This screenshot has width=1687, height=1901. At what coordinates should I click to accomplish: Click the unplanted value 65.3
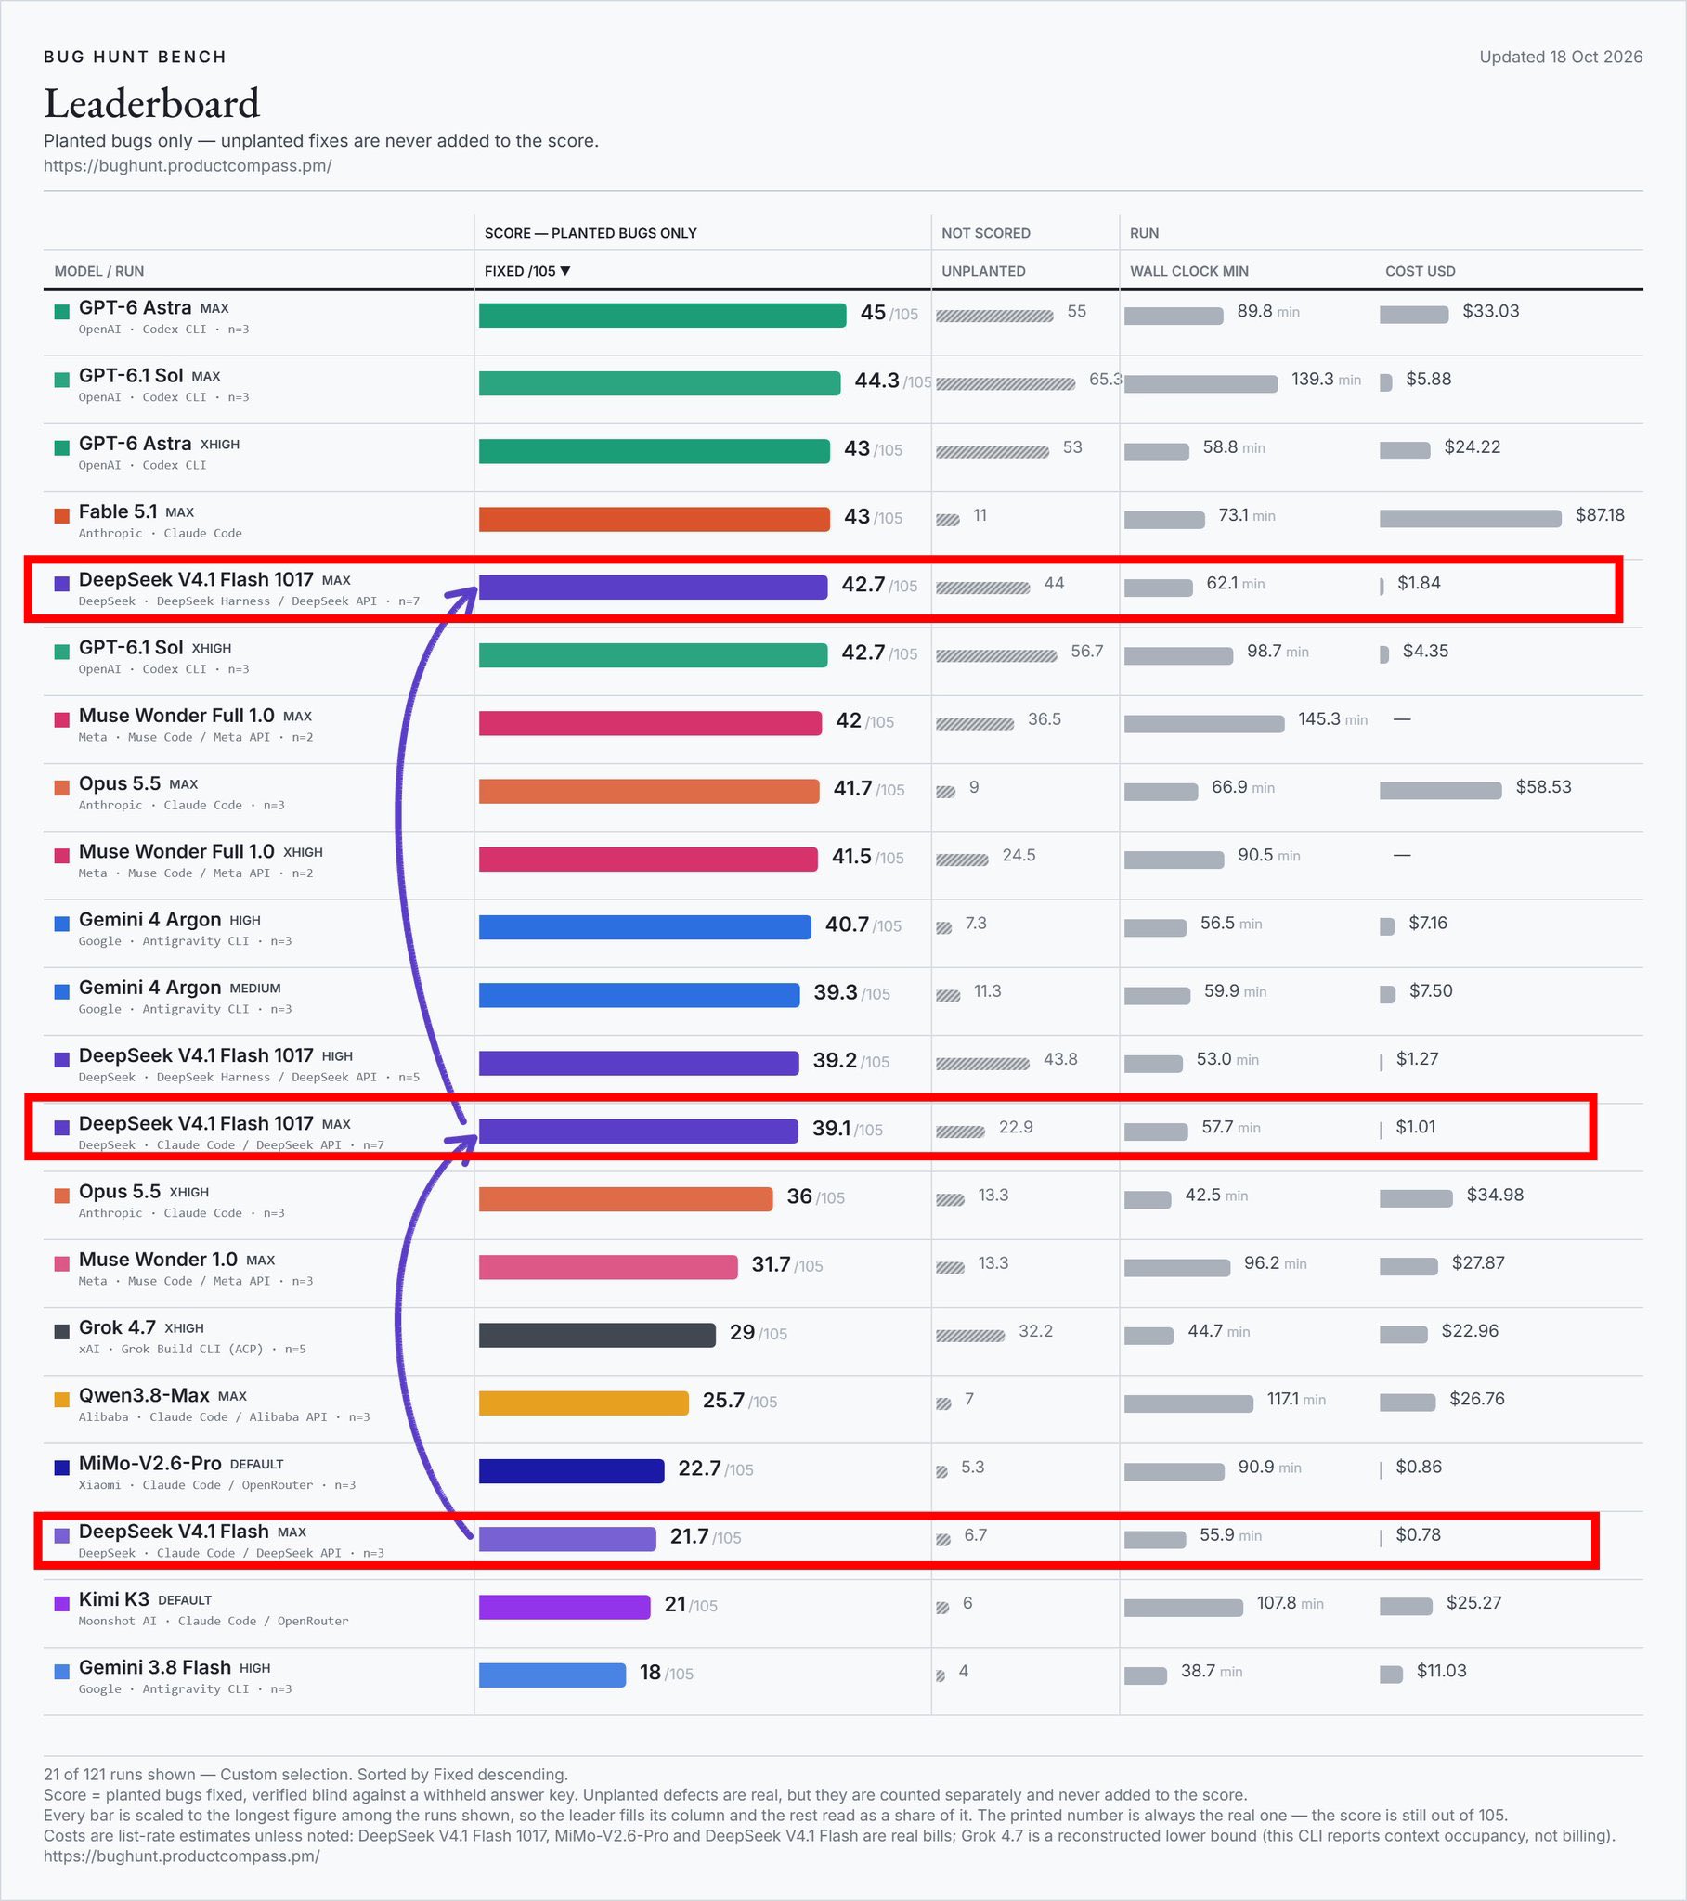click(x=1106, y=380)
